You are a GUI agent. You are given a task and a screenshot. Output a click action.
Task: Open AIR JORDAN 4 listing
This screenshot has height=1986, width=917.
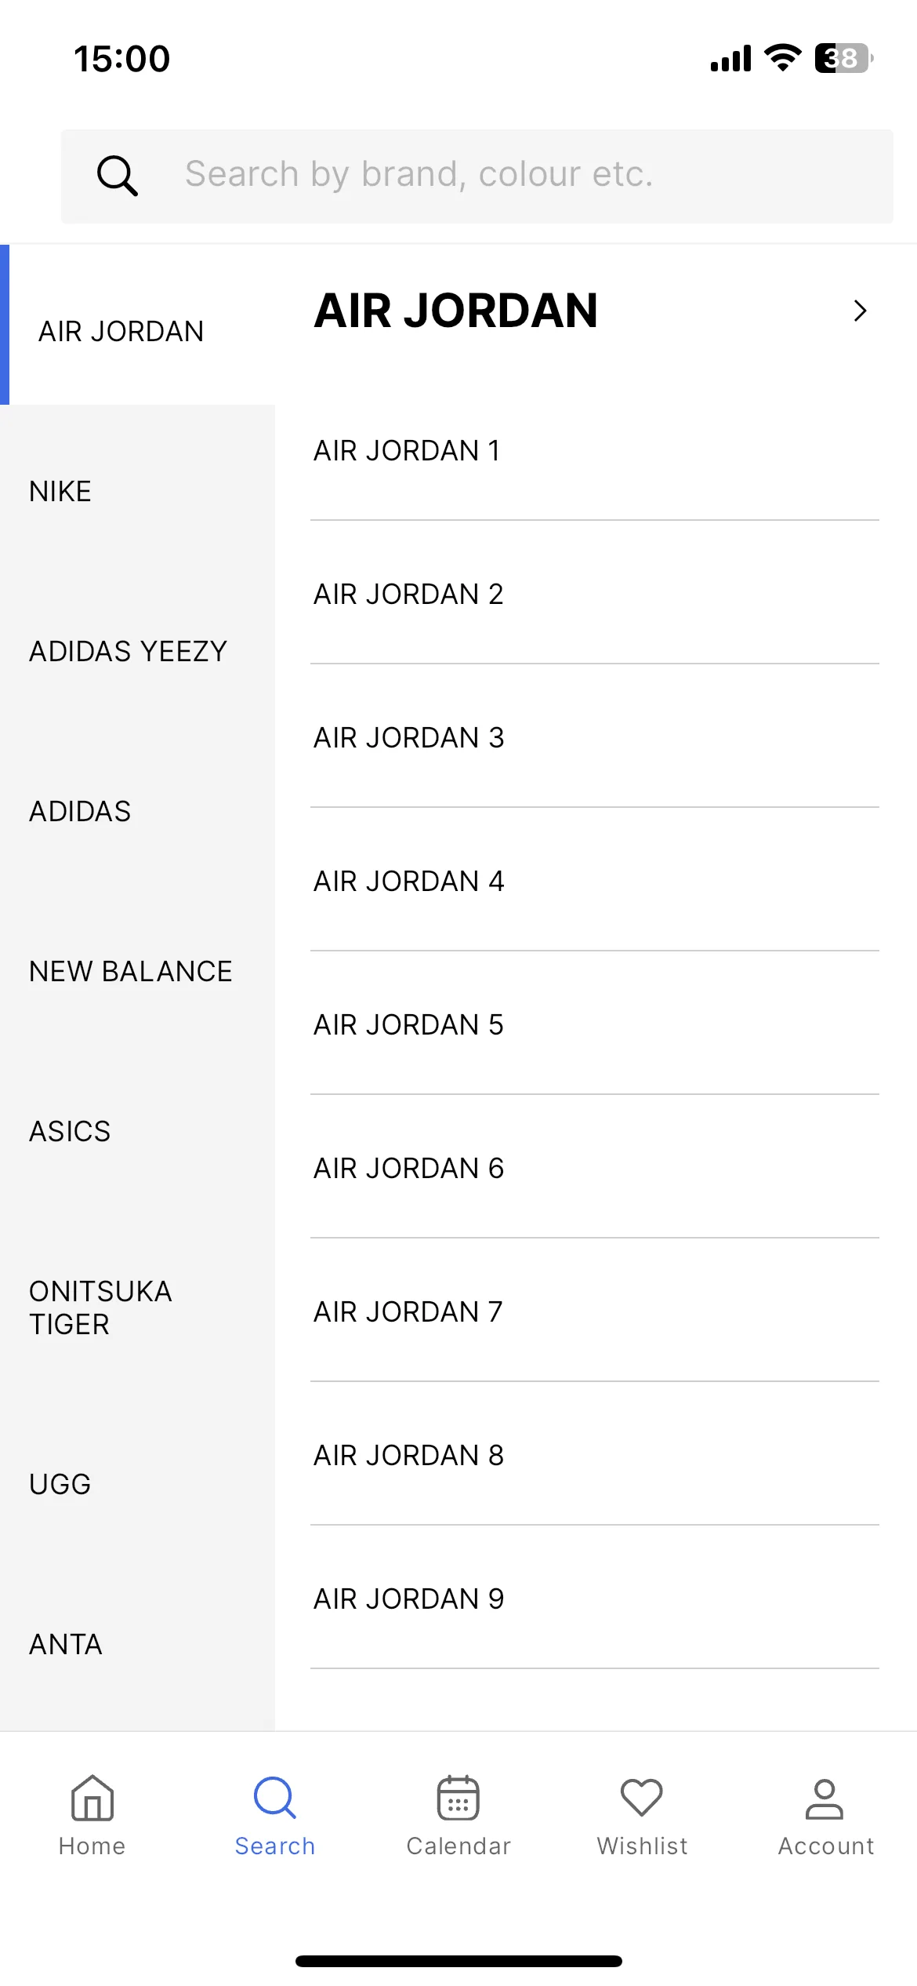595,882
